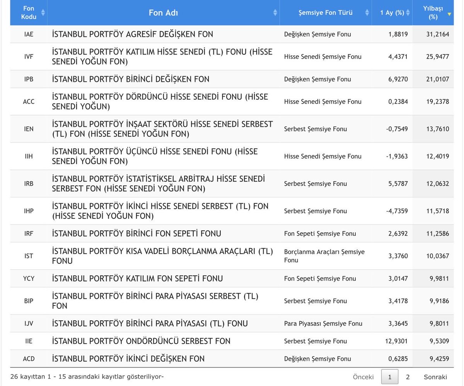464x386 pixels.
Task: Select fund code ACD
Action: (29, 359)
